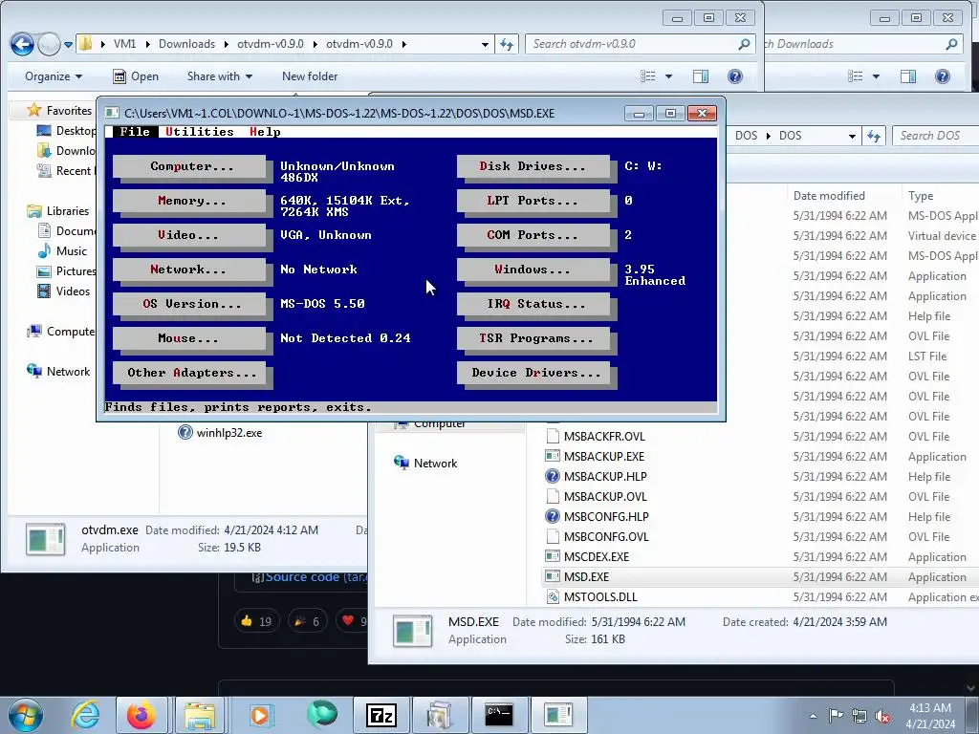This screenshot has height=734, width=979.
Task: Select Downloads breadcrumb in otvdm address bar
Action: pos(186,44)
